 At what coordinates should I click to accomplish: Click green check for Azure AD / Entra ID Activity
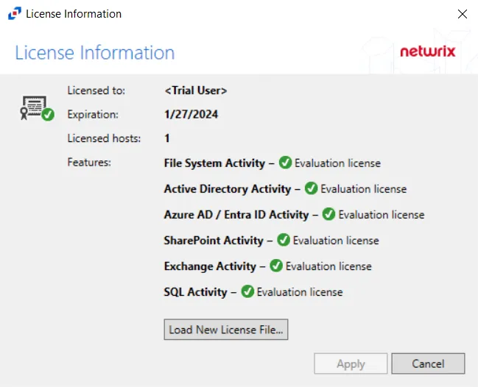(x=329, y=214)
